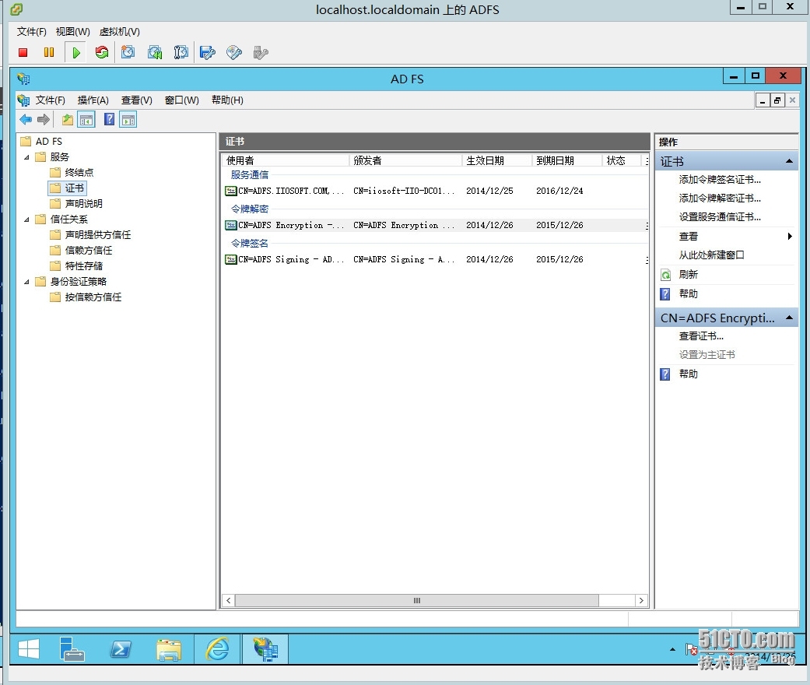810x685 pixels.
Task: Click the right scroll arrow in certificate list
Action: 641,600
